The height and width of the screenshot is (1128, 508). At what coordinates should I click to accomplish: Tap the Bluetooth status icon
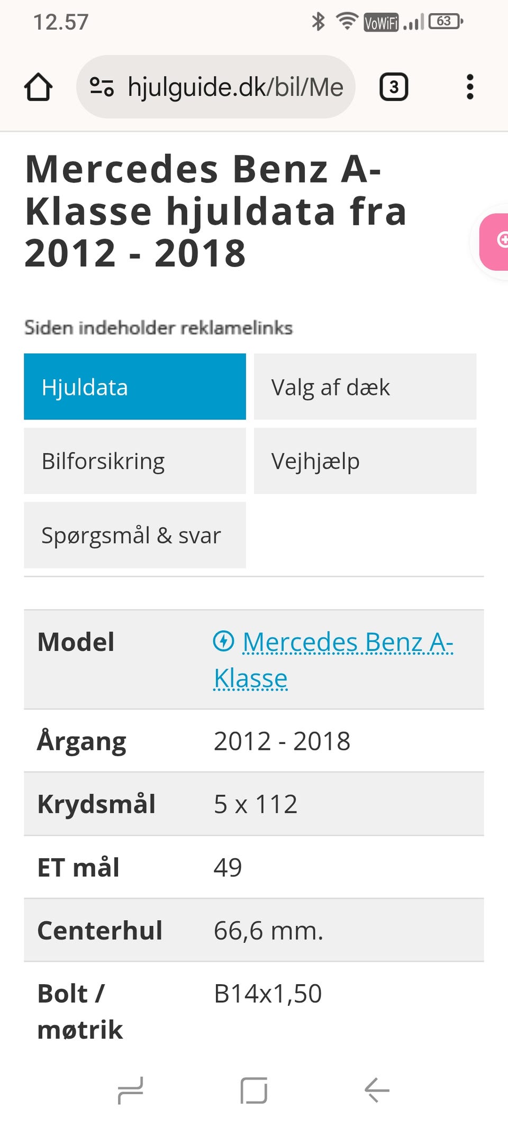pos(318,22)
